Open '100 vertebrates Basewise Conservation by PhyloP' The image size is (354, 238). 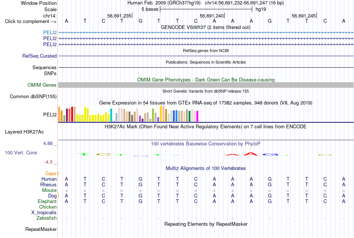tap(206, 144)
